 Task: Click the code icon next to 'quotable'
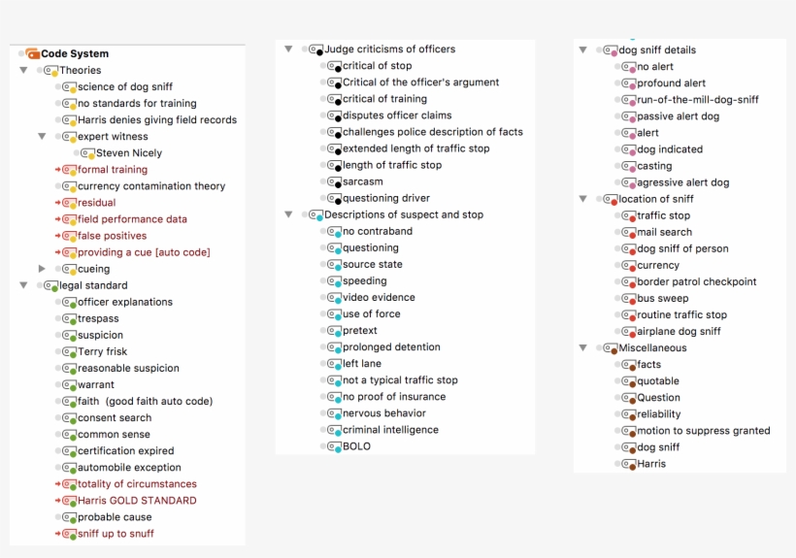628,381
